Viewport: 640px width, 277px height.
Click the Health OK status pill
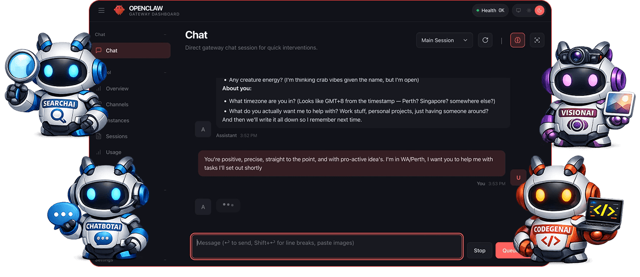[490, 10]
